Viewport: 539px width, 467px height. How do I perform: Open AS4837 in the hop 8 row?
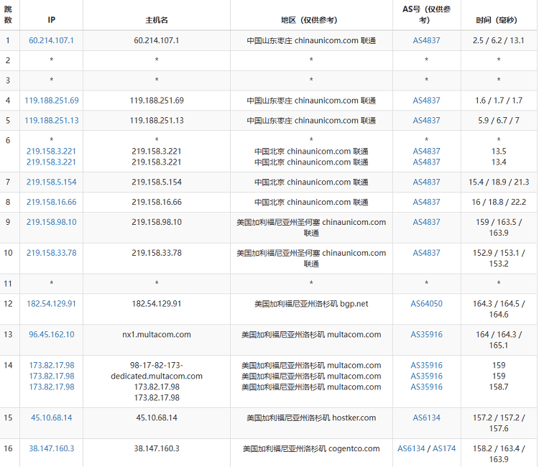(x=426, y=202)
